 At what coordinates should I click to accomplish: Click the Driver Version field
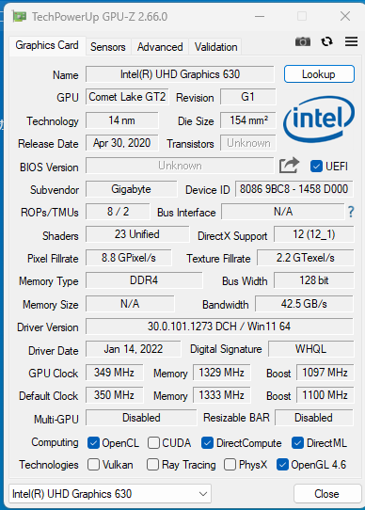[219, 327]
